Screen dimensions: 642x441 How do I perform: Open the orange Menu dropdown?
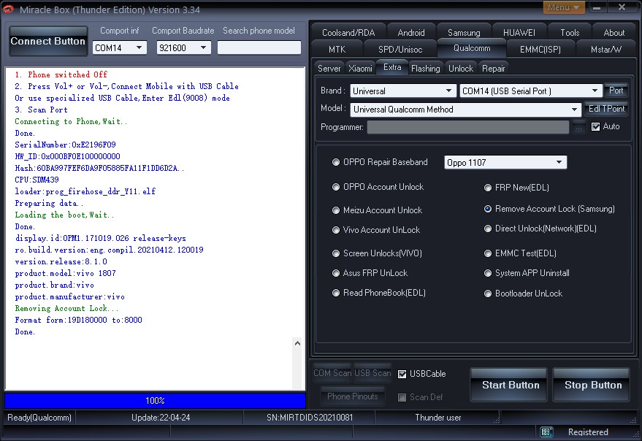(x=564, y=7)
